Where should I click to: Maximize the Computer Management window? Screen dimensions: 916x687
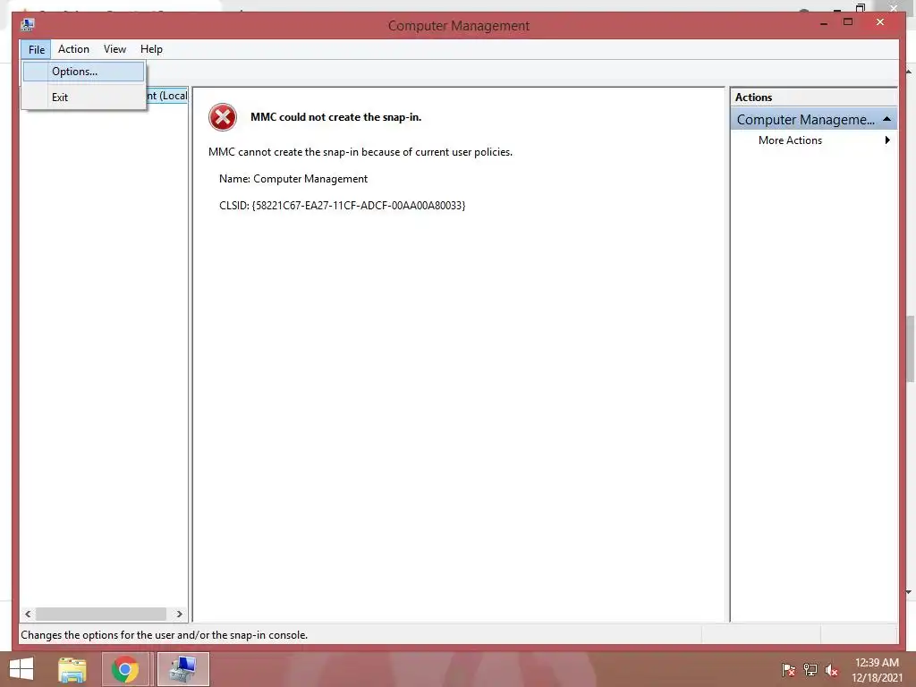[x=848, y=22]
